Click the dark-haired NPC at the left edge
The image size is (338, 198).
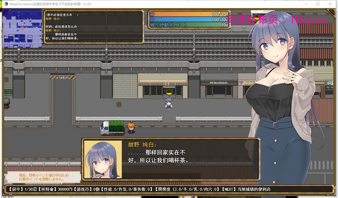(x=7, y=103)
